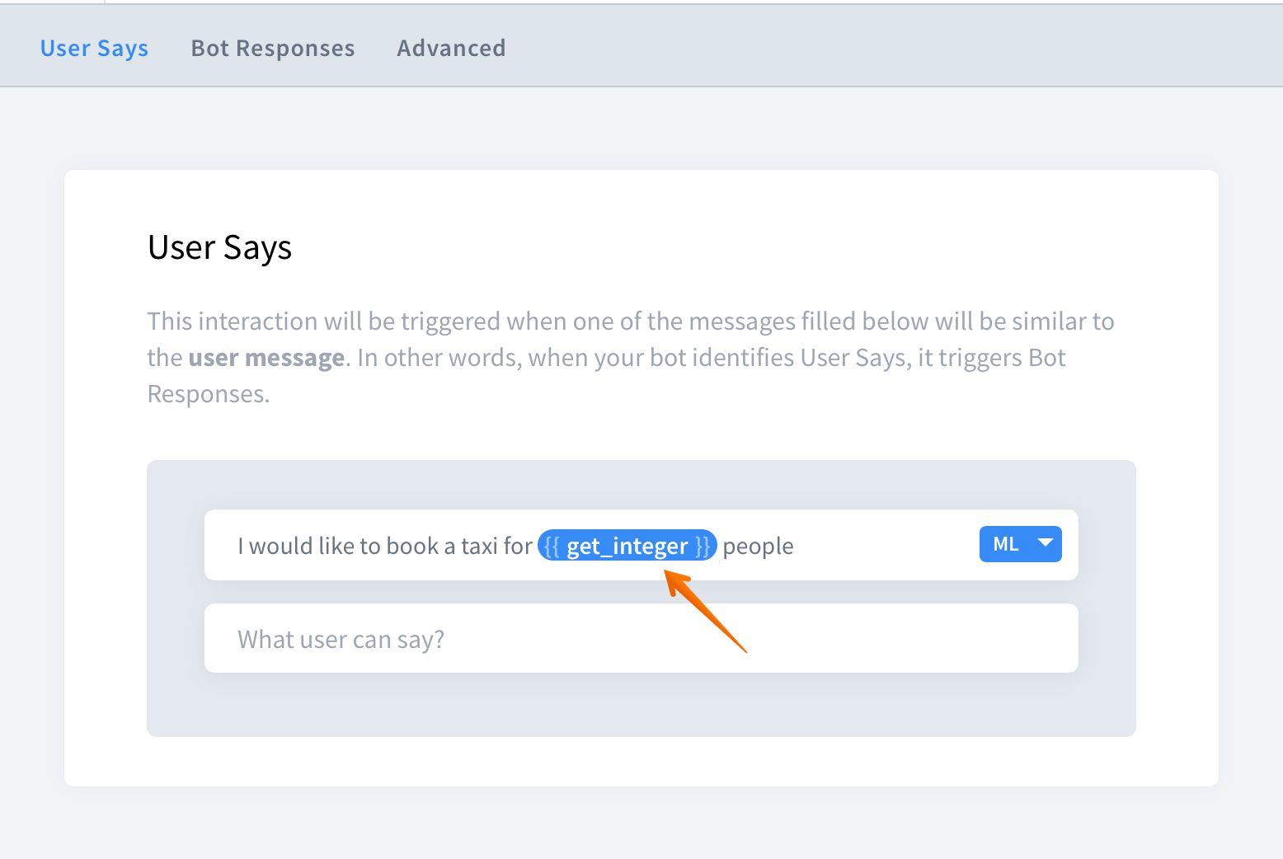Image resolution: width=1283 pixels, height=859 pixels.
Task: Click the word 'Responses.' ending the description
Action: point(209,394)
